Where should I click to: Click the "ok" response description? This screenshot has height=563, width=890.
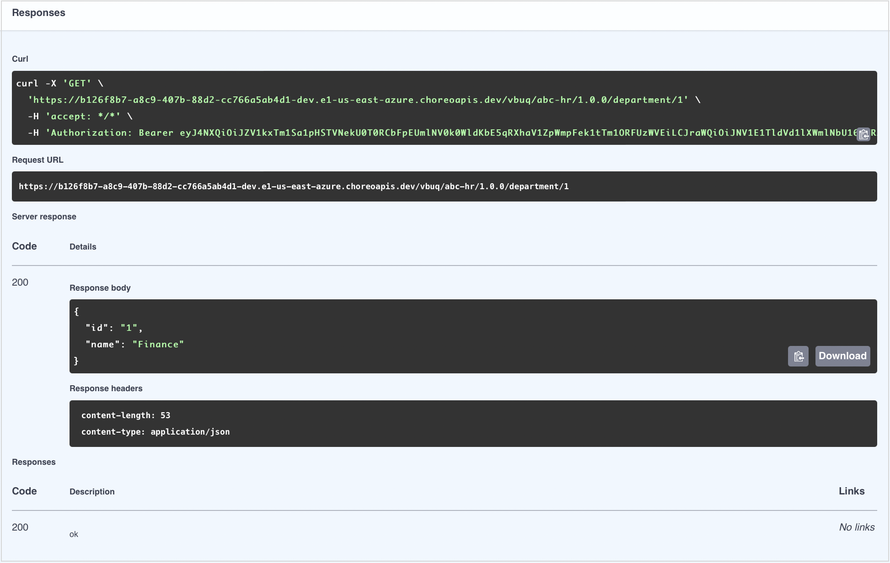[x=74, y=534]
